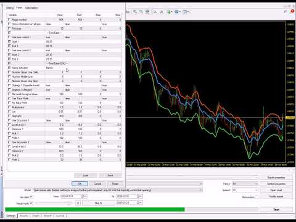Click the indicators list green plus icon
The height and width of the screenshot is (222, 296).
coord(169,12)
